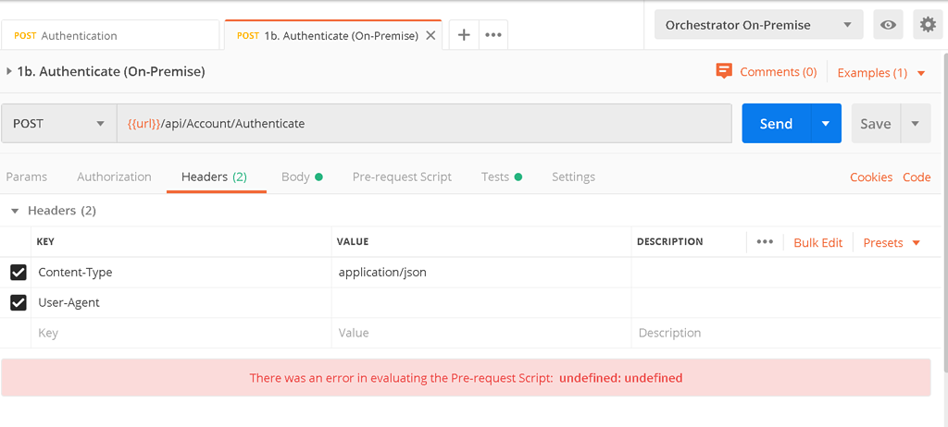Disable the User-Agent header checkbox
Screen dimensions: 948x427
pos(18,302)
